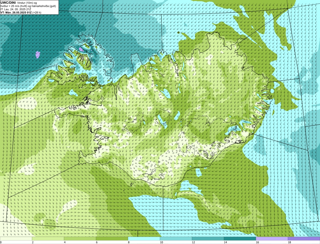Click the small purple patch on the northern Westfjords
This screenshot has height=244, width=320.
(81, 49)
